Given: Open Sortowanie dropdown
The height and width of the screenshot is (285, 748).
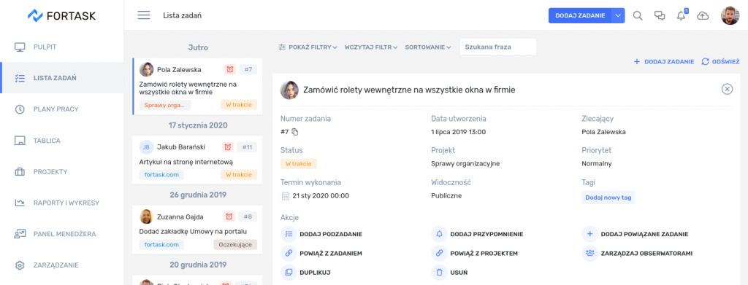Looking at the screenshot, I should point(428,47).
